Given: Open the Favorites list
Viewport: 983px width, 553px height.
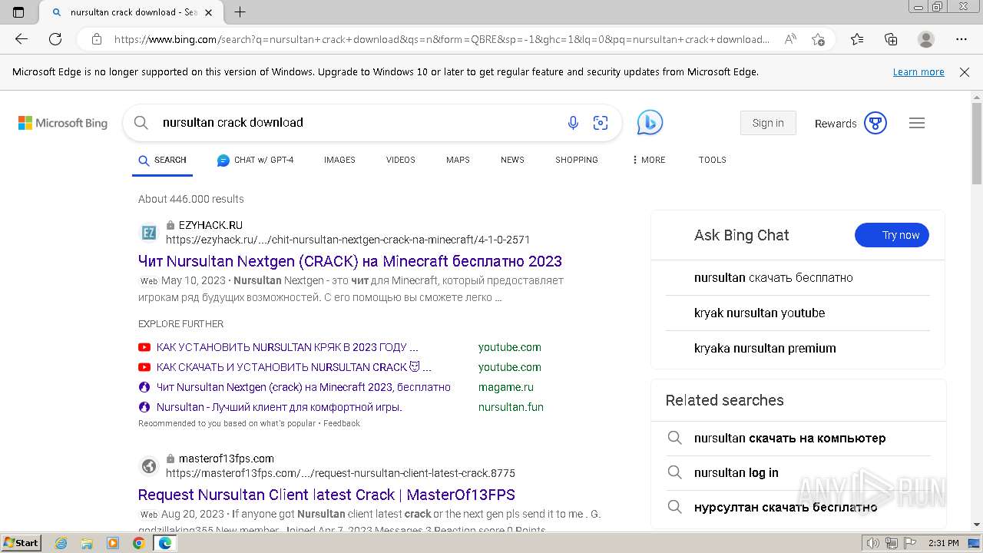Looking at the screenshot, I should (x=857, y=39).
